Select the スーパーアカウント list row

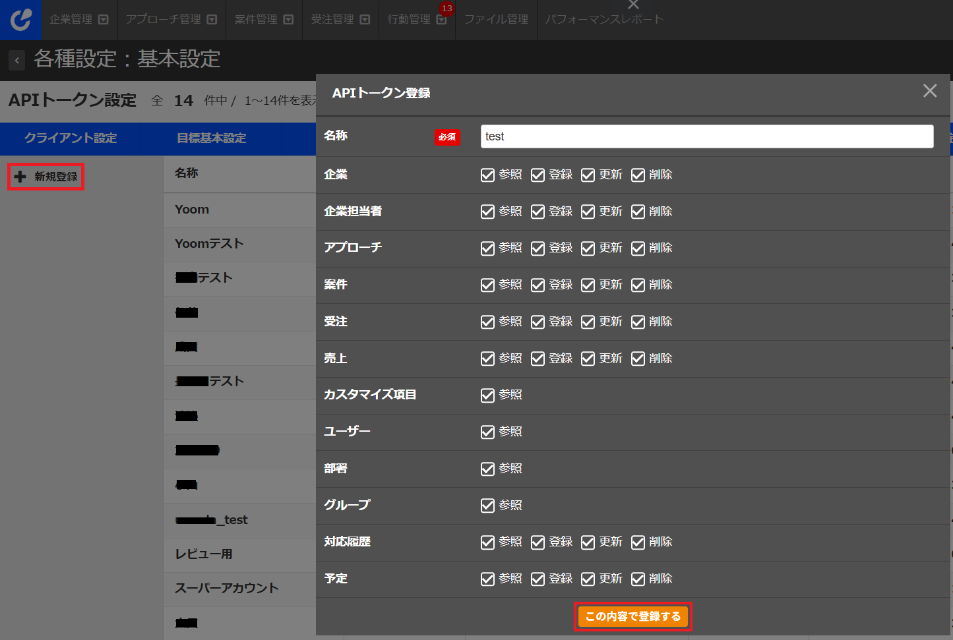226,588
